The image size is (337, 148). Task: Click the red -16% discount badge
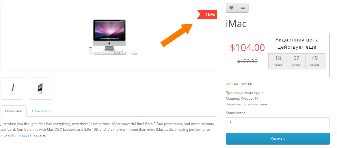[207, 14]
